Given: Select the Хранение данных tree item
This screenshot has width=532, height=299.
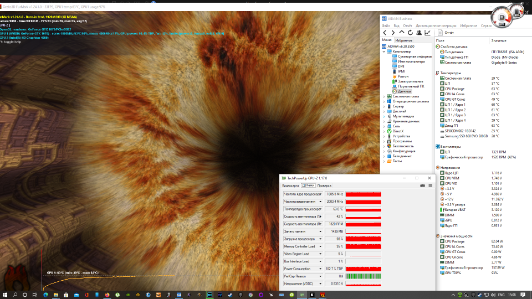Looking at the screenshot, I should [403, 121].
